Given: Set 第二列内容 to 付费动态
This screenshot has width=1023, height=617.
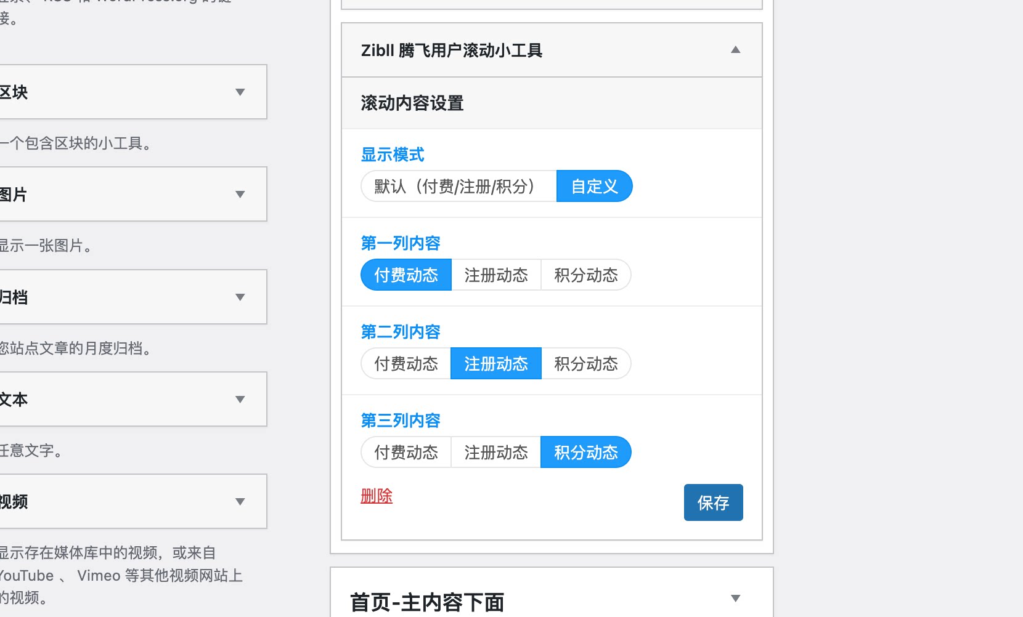Looking at the screenshot, I should (x=406, y=363).
